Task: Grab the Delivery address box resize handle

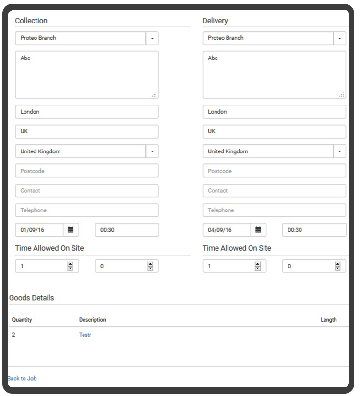Action: [x=342, y=95]
